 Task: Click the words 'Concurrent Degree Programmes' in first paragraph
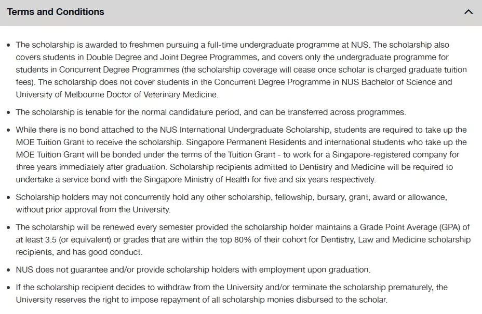tap(119, 69)
